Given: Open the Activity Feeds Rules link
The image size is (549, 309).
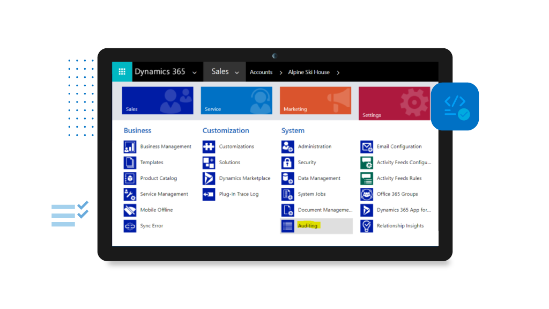Looking at the screenshot, I should pyautogui.click(x=399, y=178).
